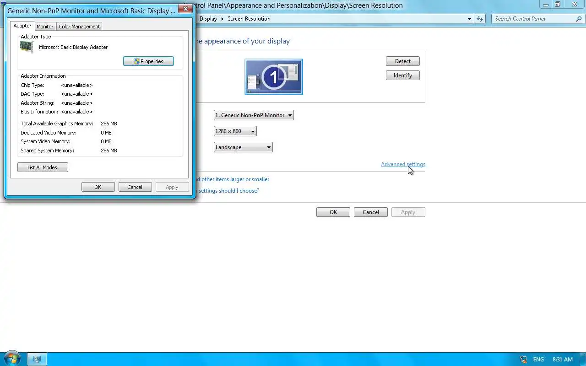586x366 pixels.
Task: Click Cancel in Screen Resolution window
Action: click(371, 212)
